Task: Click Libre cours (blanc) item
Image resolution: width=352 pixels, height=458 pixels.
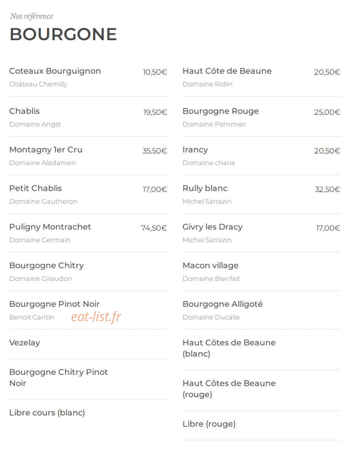Action: (x=88, y=413)
